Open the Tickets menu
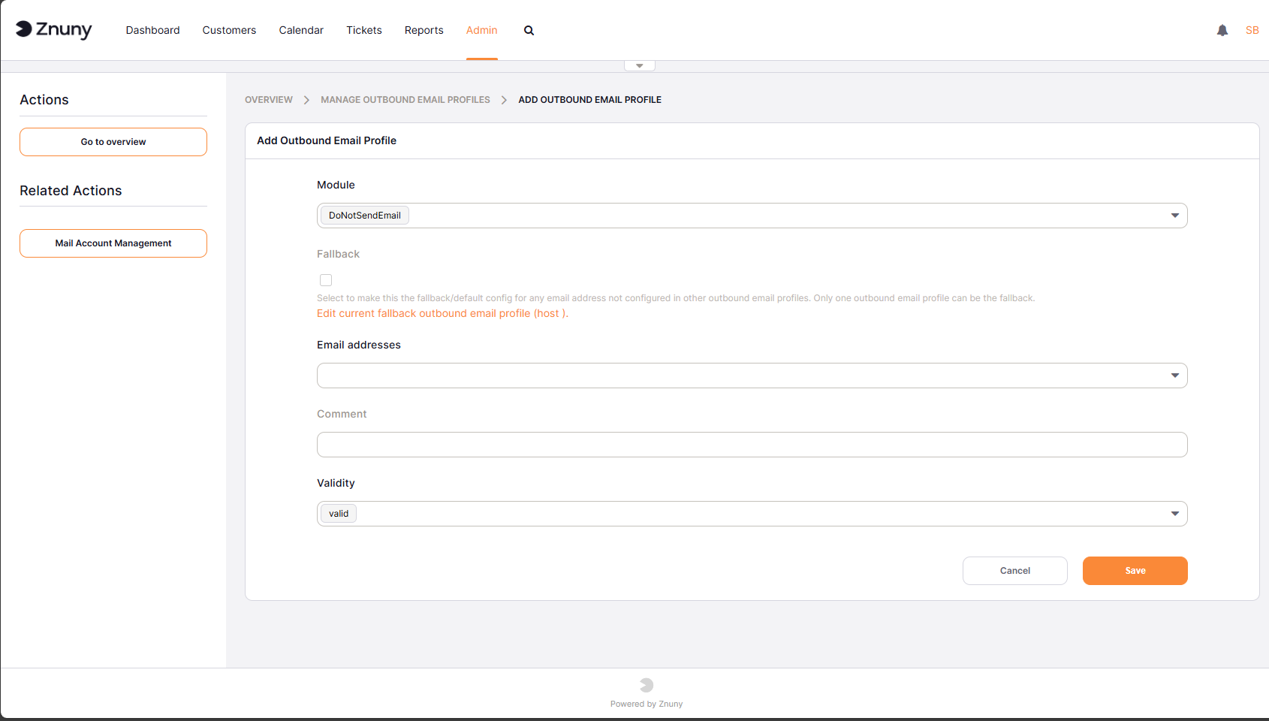The width and height of the screenshot is (1269, 721). click(x=363, y=31)
